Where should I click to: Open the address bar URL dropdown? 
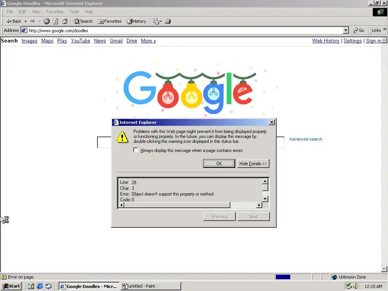click(346, 30)
